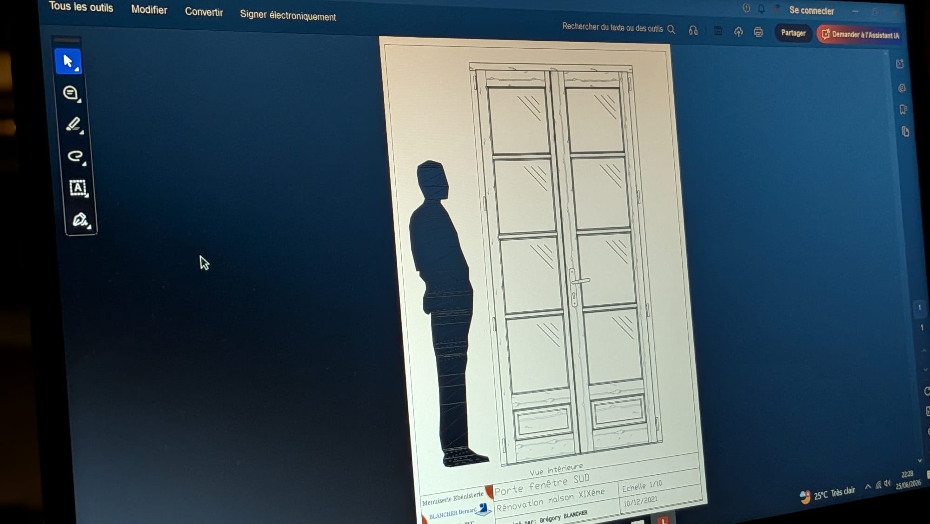Open the Tous les outils menu

(81, 7)
